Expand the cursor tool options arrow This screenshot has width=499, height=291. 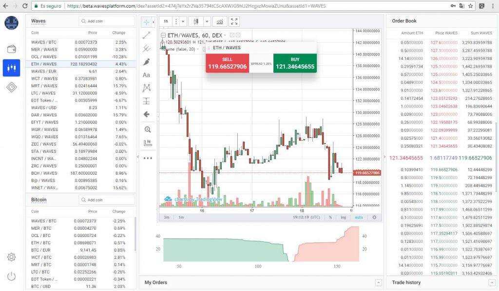tap(154, 22)
